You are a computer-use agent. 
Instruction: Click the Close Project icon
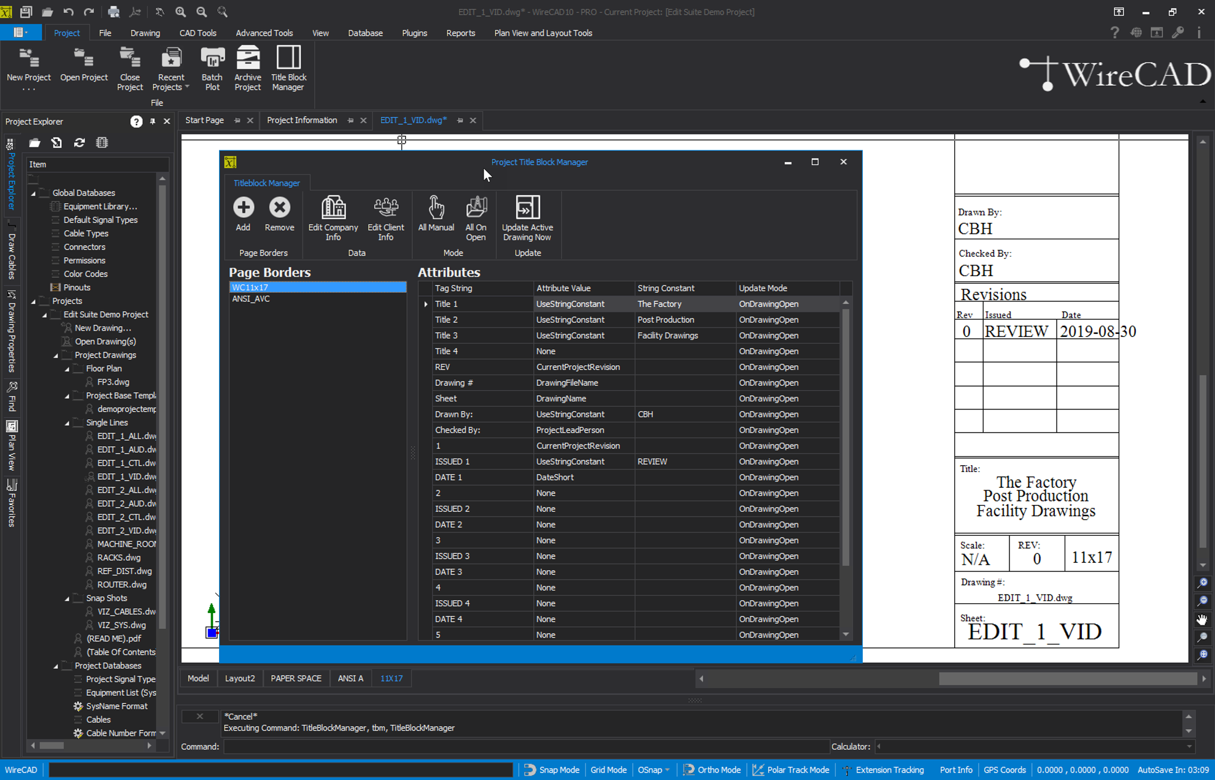pyautogui.click(x=129, y=69)
